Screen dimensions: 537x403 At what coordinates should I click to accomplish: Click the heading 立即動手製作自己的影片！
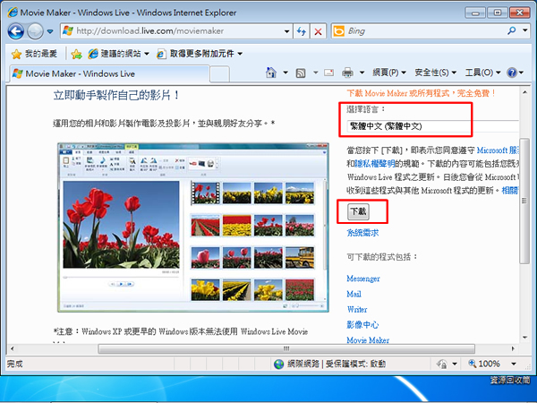(116, 95)
